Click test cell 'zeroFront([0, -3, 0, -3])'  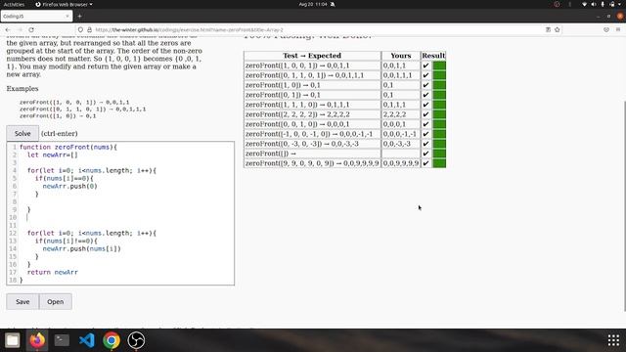point(312,144)
